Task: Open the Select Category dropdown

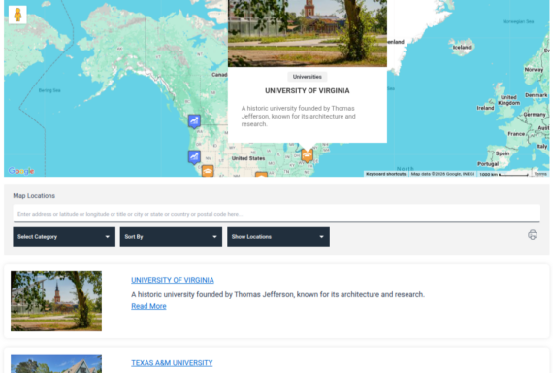Action: pos(64,237)
